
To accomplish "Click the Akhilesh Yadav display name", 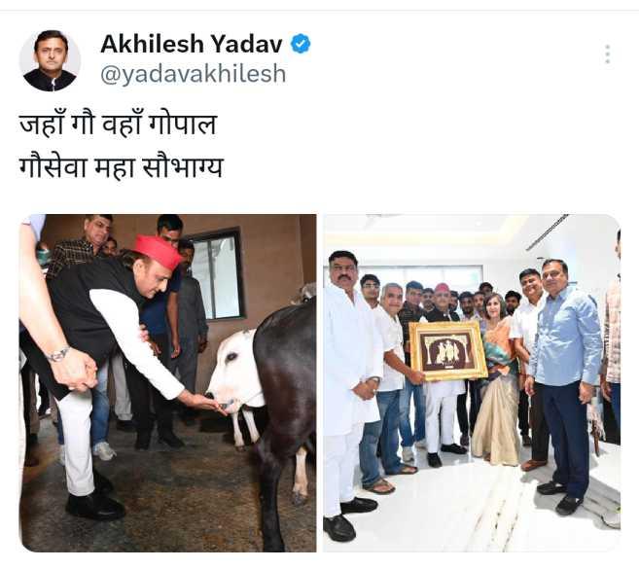I will [192, 44].
